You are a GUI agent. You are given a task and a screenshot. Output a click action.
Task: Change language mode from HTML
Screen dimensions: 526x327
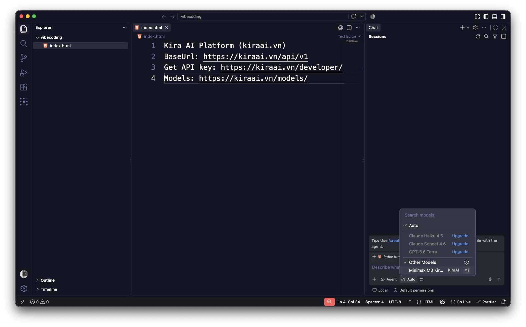429,302
